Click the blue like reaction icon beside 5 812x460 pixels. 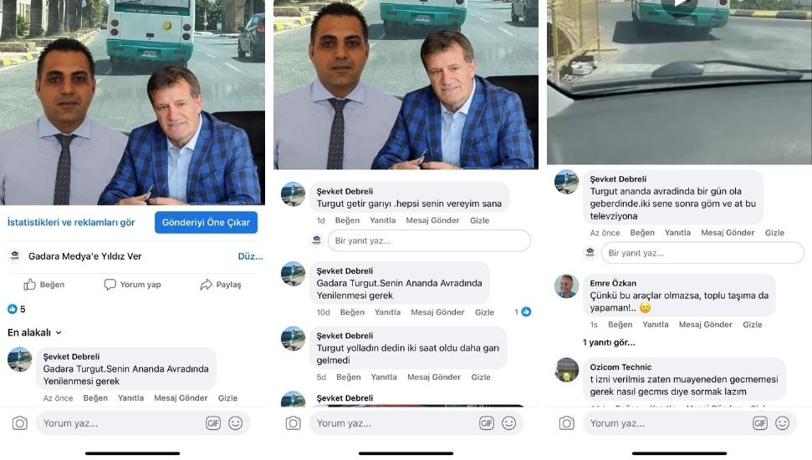pos(13,309)
